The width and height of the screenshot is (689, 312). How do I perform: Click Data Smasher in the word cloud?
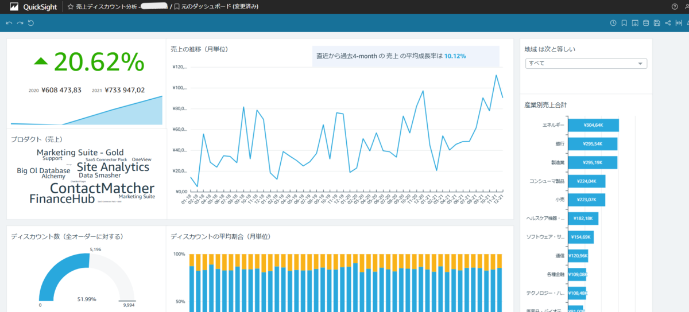[99, 175]
